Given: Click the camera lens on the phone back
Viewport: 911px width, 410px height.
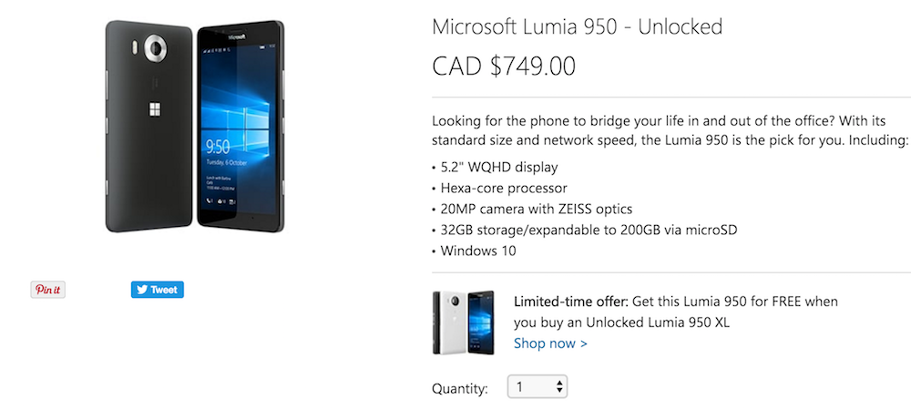Looking at the screenshot, I should coord(151,47).
